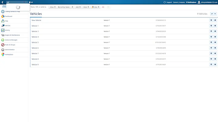
Task: Open 0 Notifications
Action: [x=191, y=2]
